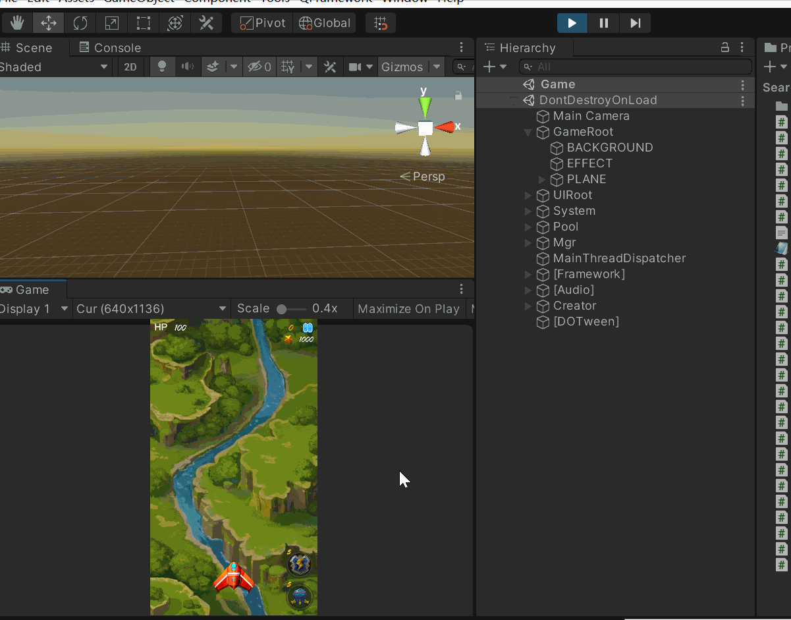Open the scene camera dropdown arrow
This screenshot has width=791, height=620.
point(369,67)
